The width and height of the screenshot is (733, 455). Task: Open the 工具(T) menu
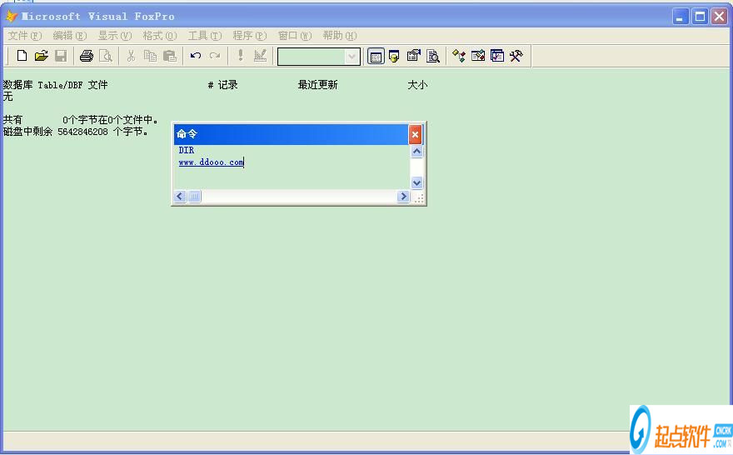pos(204,36)
